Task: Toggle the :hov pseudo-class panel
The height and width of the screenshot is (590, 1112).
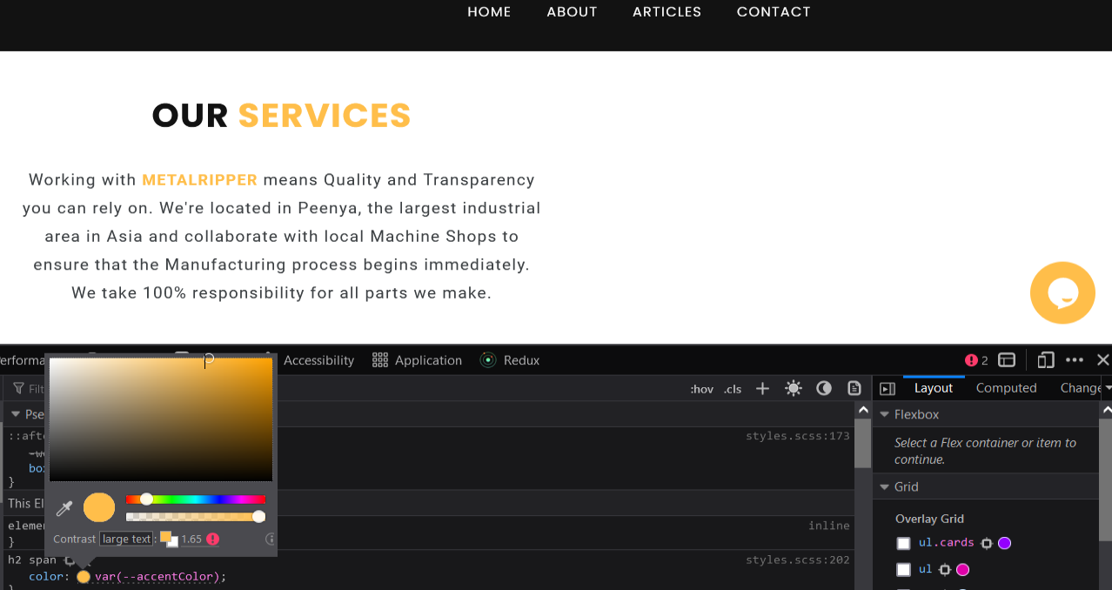Action: [701, 389]
